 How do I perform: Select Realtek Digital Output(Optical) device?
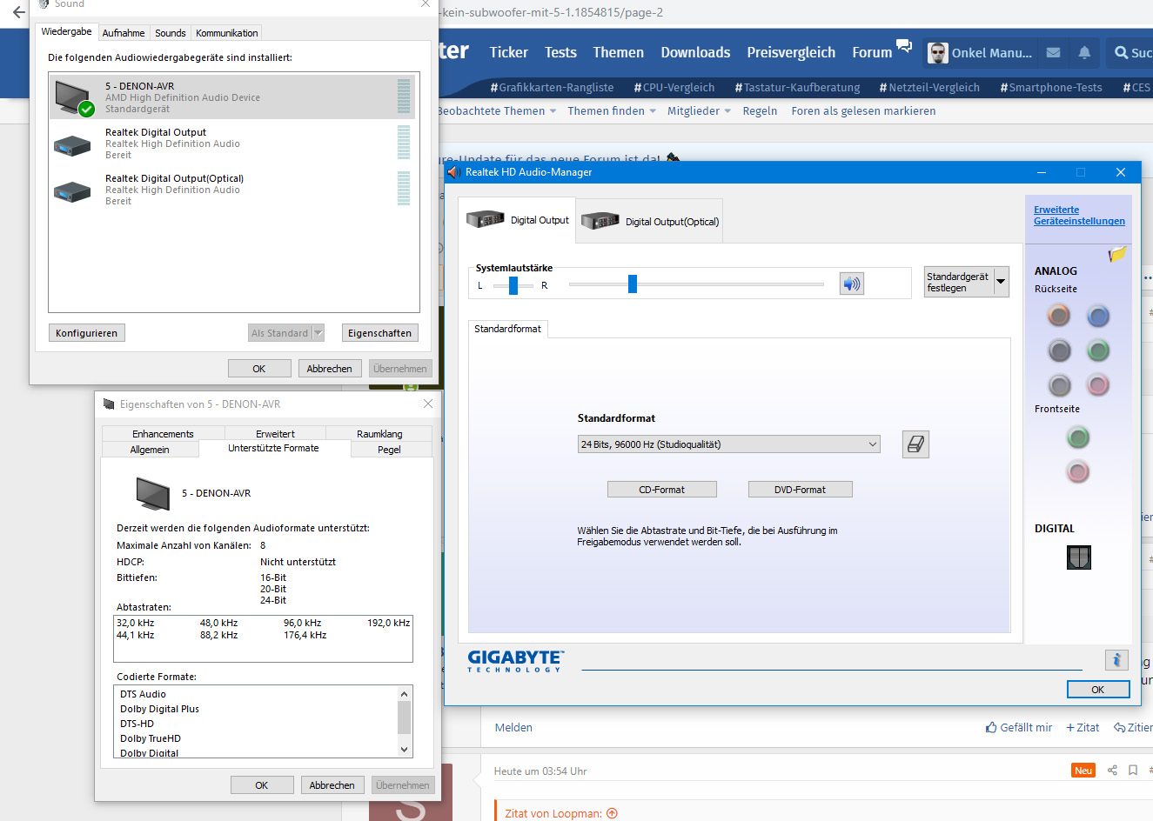click(x=232, y=190)
